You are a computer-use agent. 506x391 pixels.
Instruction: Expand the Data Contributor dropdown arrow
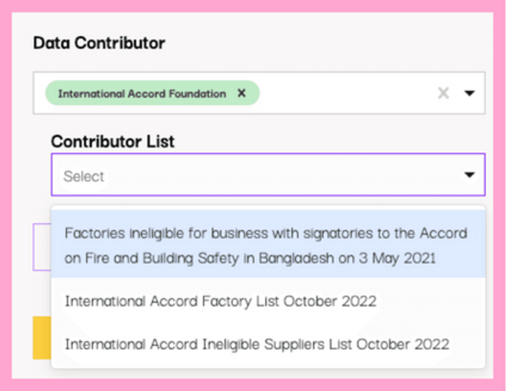[x=469, y=93]
